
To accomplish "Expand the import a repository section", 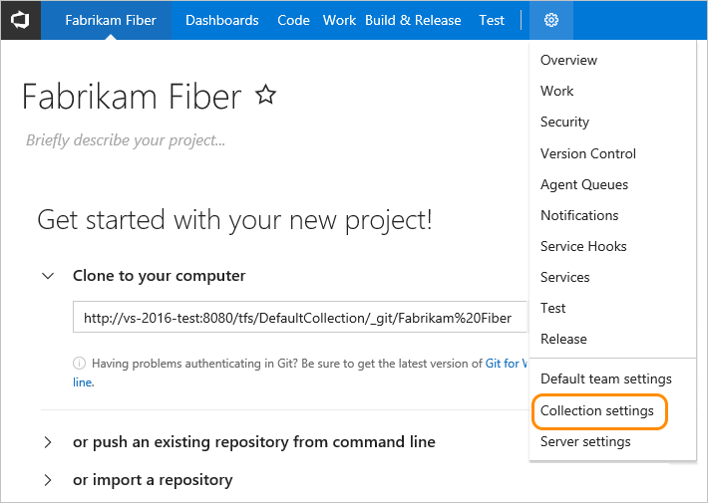I will tap(48, 480).
